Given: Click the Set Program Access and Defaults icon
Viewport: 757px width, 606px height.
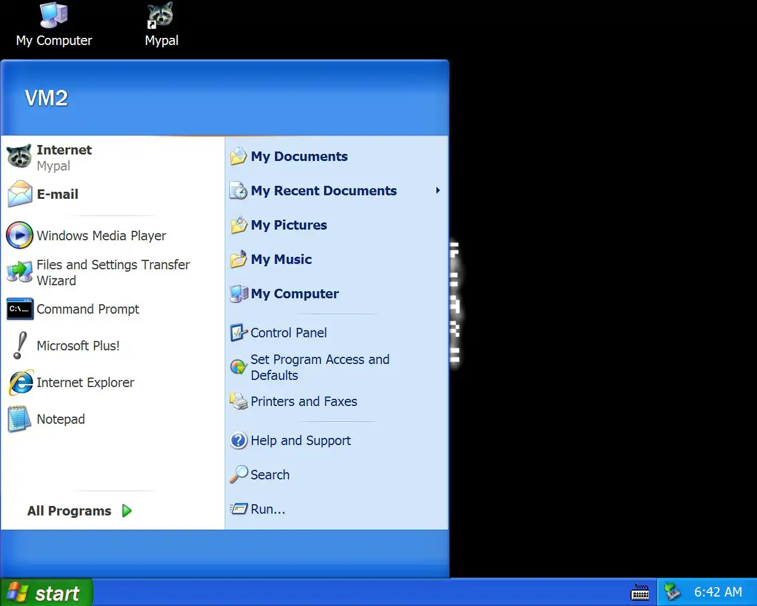Looking at the screenshot, I should coord(238,367).
